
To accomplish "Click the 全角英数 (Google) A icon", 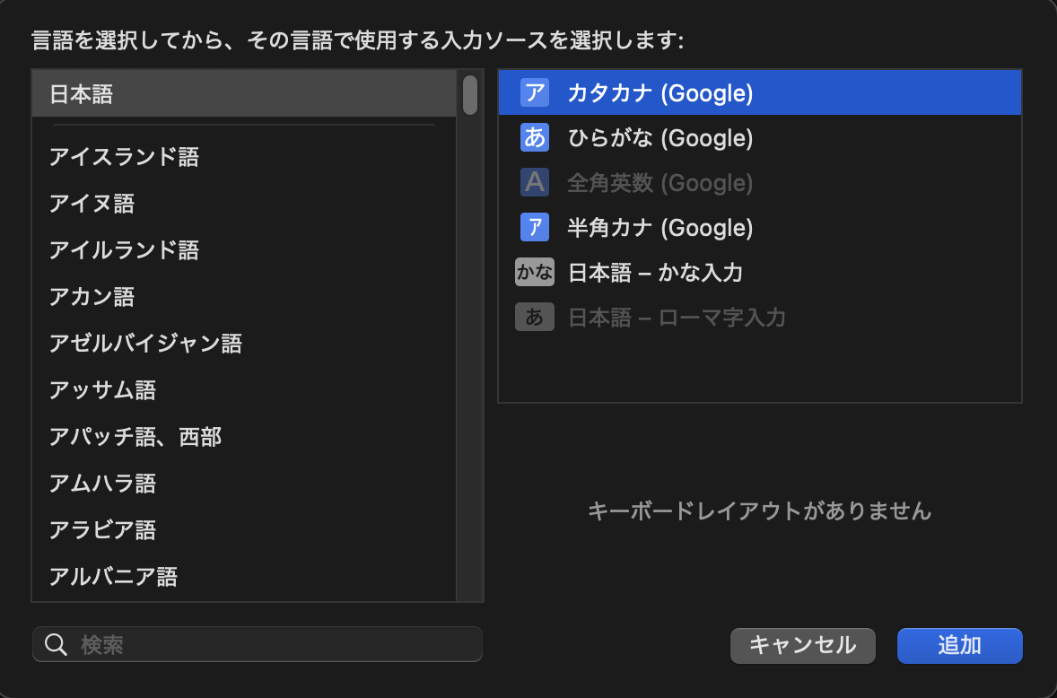I will [x=534, y=182].
